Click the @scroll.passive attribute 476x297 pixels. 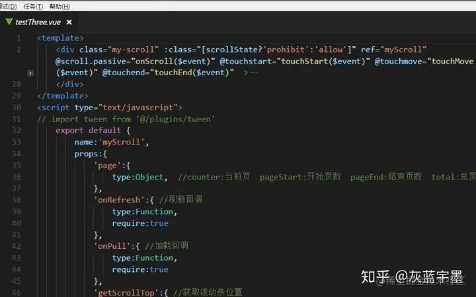tap(93, 61)
